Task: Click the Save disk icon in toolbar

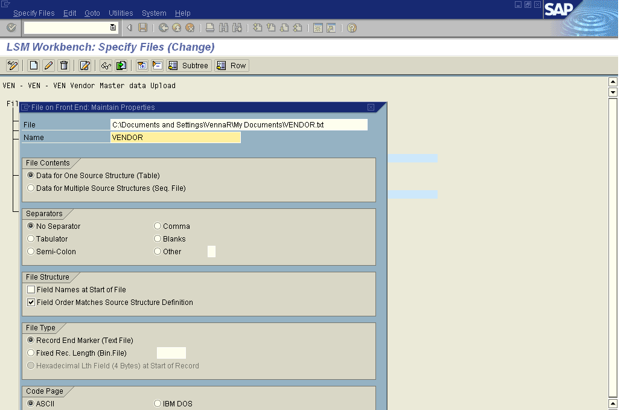Action: click(142, 28)
